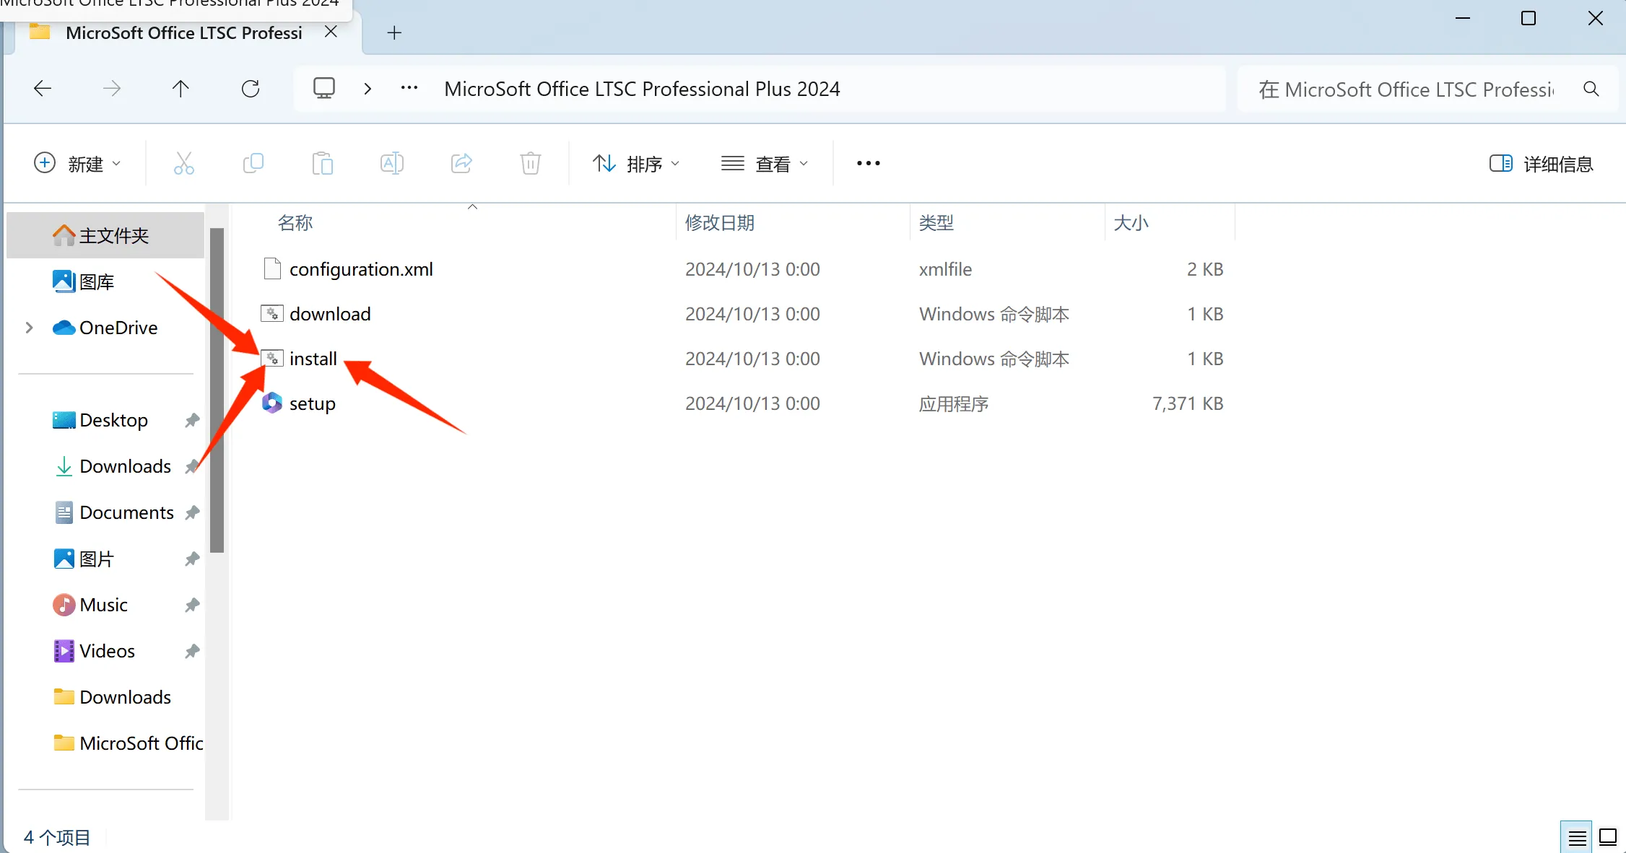Go up one folder level
The width and height of the screenshot is (1626, 853).
(181, 89)
